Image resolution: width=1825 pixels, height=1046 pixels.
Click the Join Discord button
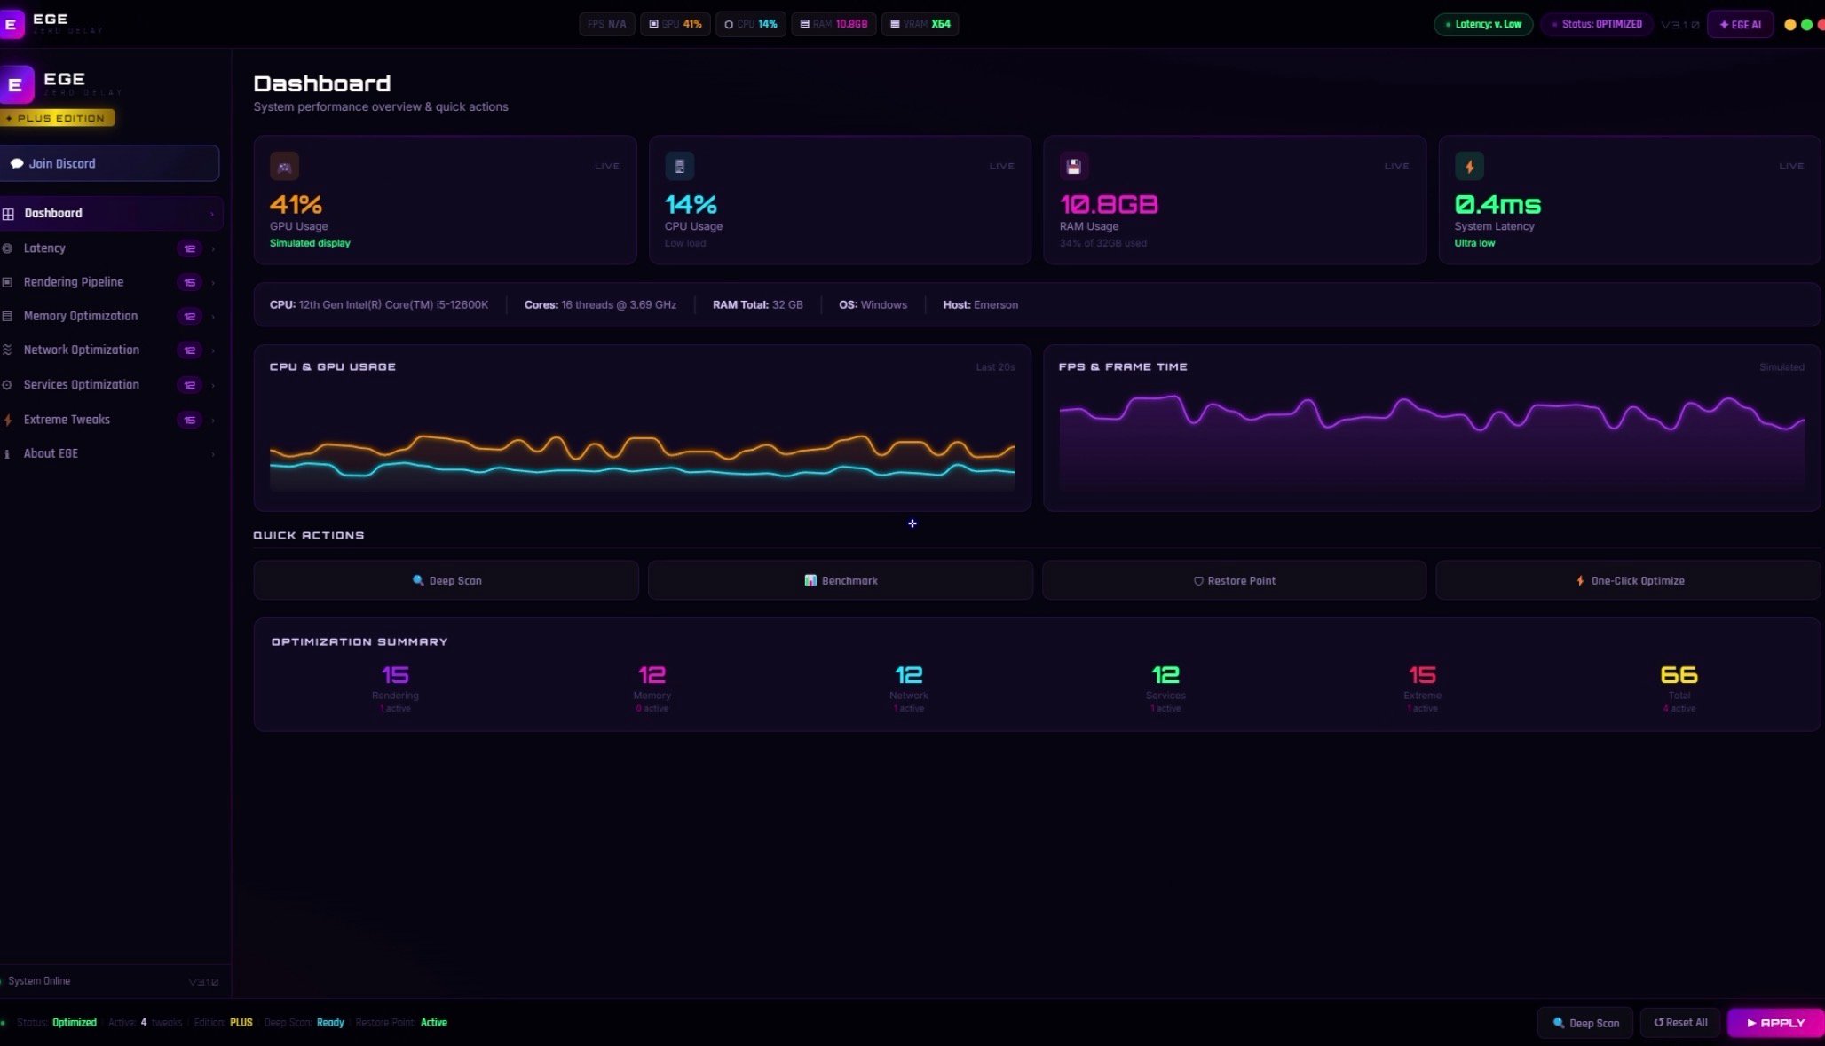click(x=109, y=163)
